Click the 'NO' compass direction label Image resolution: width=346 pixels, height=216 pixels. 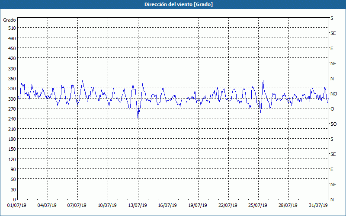pos(333,94)
